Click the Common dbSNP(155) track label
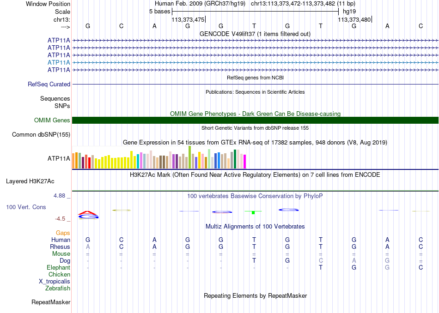439x313 pixels. tap(41, 134)
